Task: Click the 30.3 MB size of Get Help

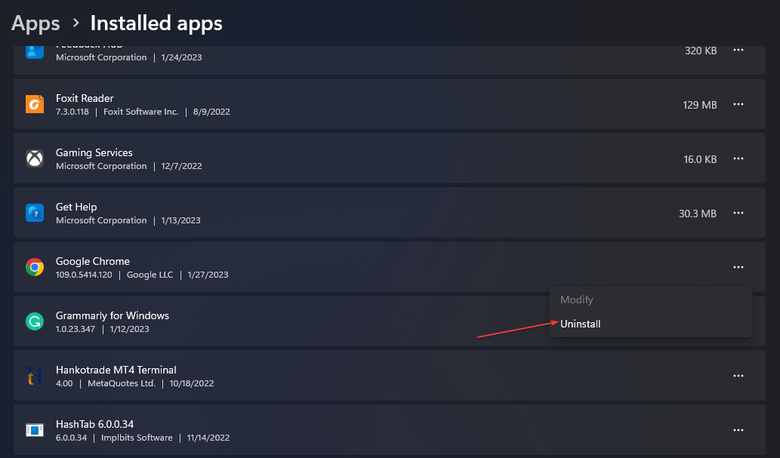Action: (x=698, y=214)
